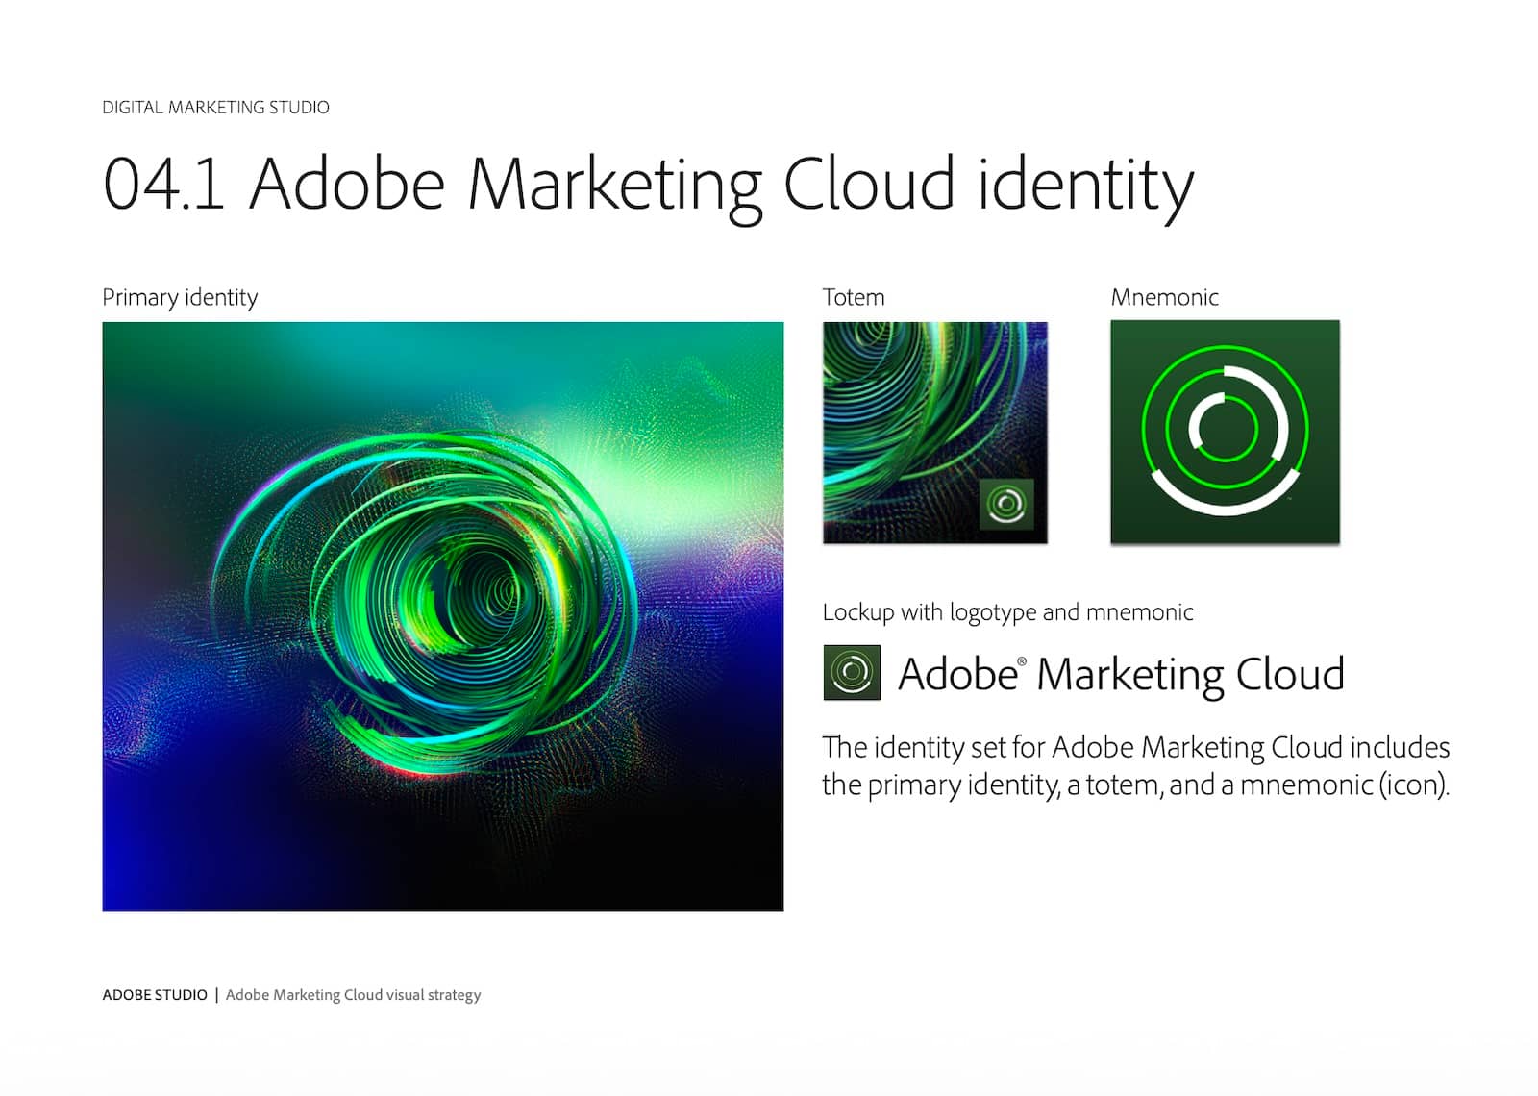Click the "Primary identity" label
The image size is (1538, 1096).
pyautogui.click(x=180, y=298)
